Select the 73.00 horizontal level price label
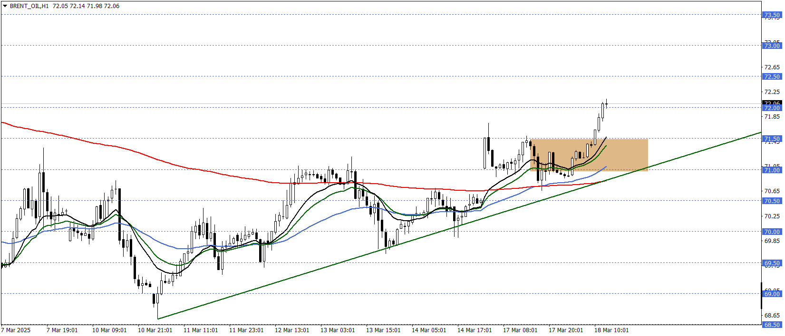Image resolution: width=785 pixels, height=336 pixels. click(x=772, y=46)
